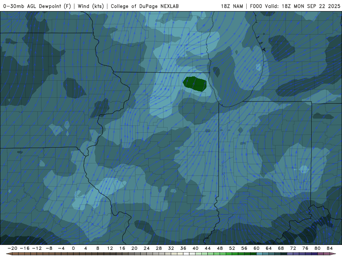Click the 44 value on the color scale

click(x=208, y=248)
